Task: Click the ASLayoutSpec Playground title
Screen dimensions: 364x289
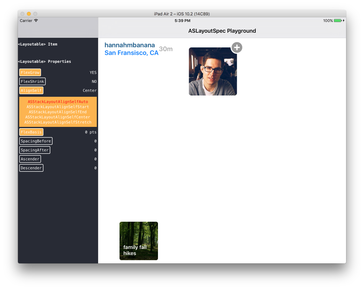Action: (222, 31)
